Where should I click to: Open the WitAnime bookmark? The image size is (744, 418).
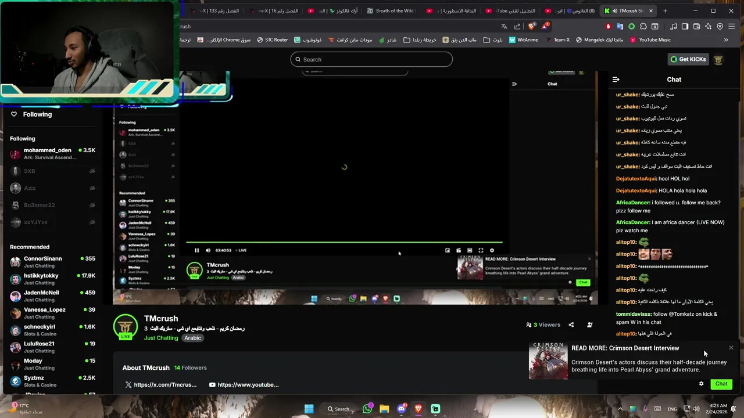[524, 40]
